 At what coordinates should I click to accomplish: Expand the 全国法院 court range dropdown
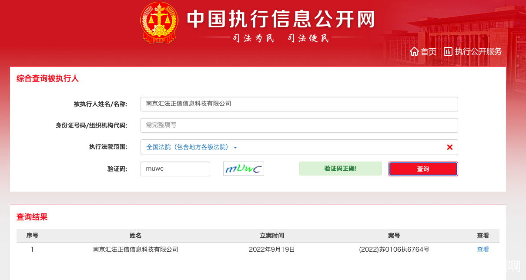point(192,147)
